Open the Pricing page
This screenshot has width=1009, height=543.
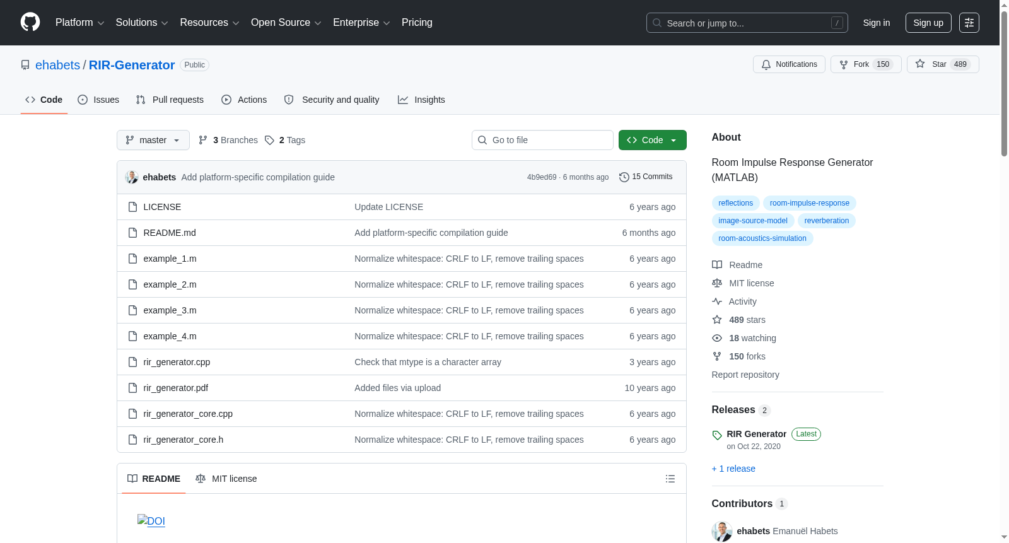(x=417, y=23)
